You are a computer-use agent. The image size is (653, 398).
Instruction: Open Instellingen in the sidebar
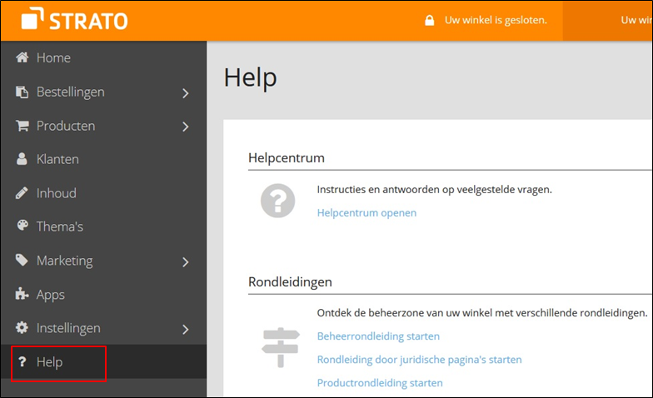coord(103,328)
